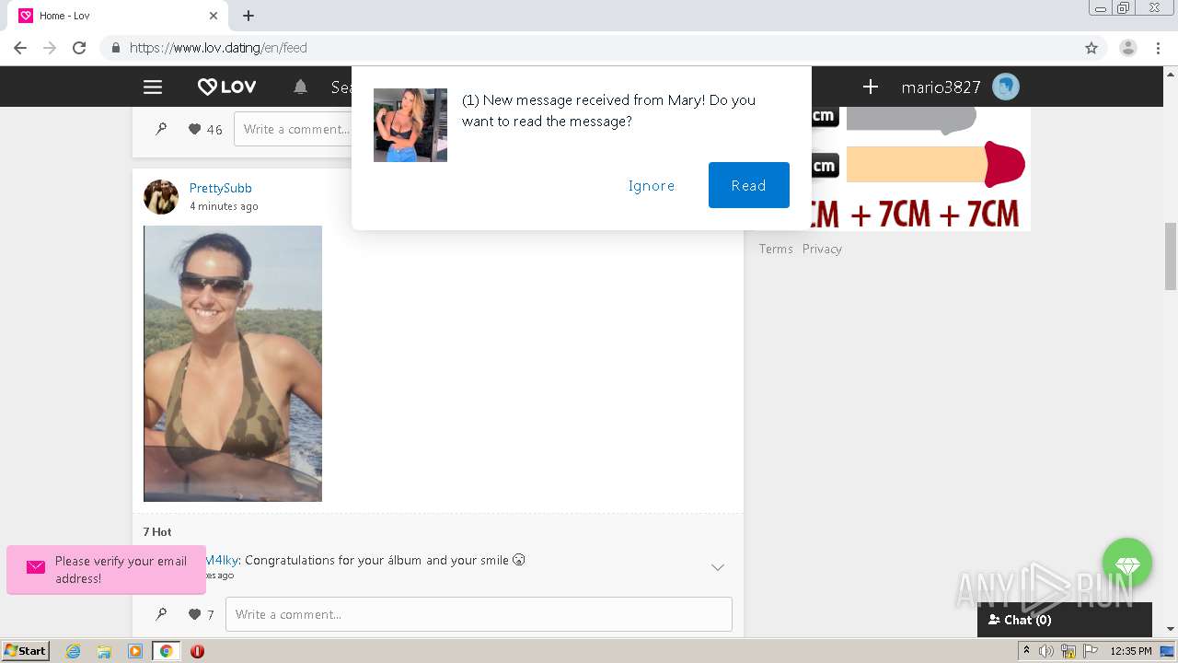Image resolution: width=1178 pixels, height=663 pixels.
Task: Expand comment options chevron
Action: pyautogui.click(x=718, y=567)
